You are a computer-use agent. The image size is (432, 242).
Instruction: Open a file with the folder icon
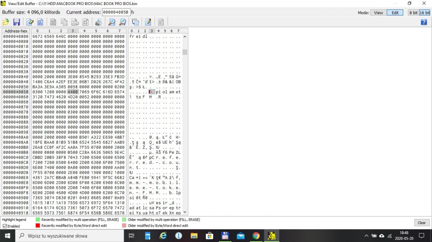coord(6,22)
